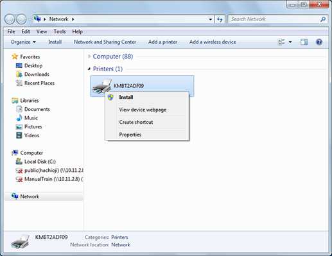Viewport: 332px width, 256px height.
Task: Collapse the Printers (1) group
Action: pyautogui.click(x=89, y=69)
